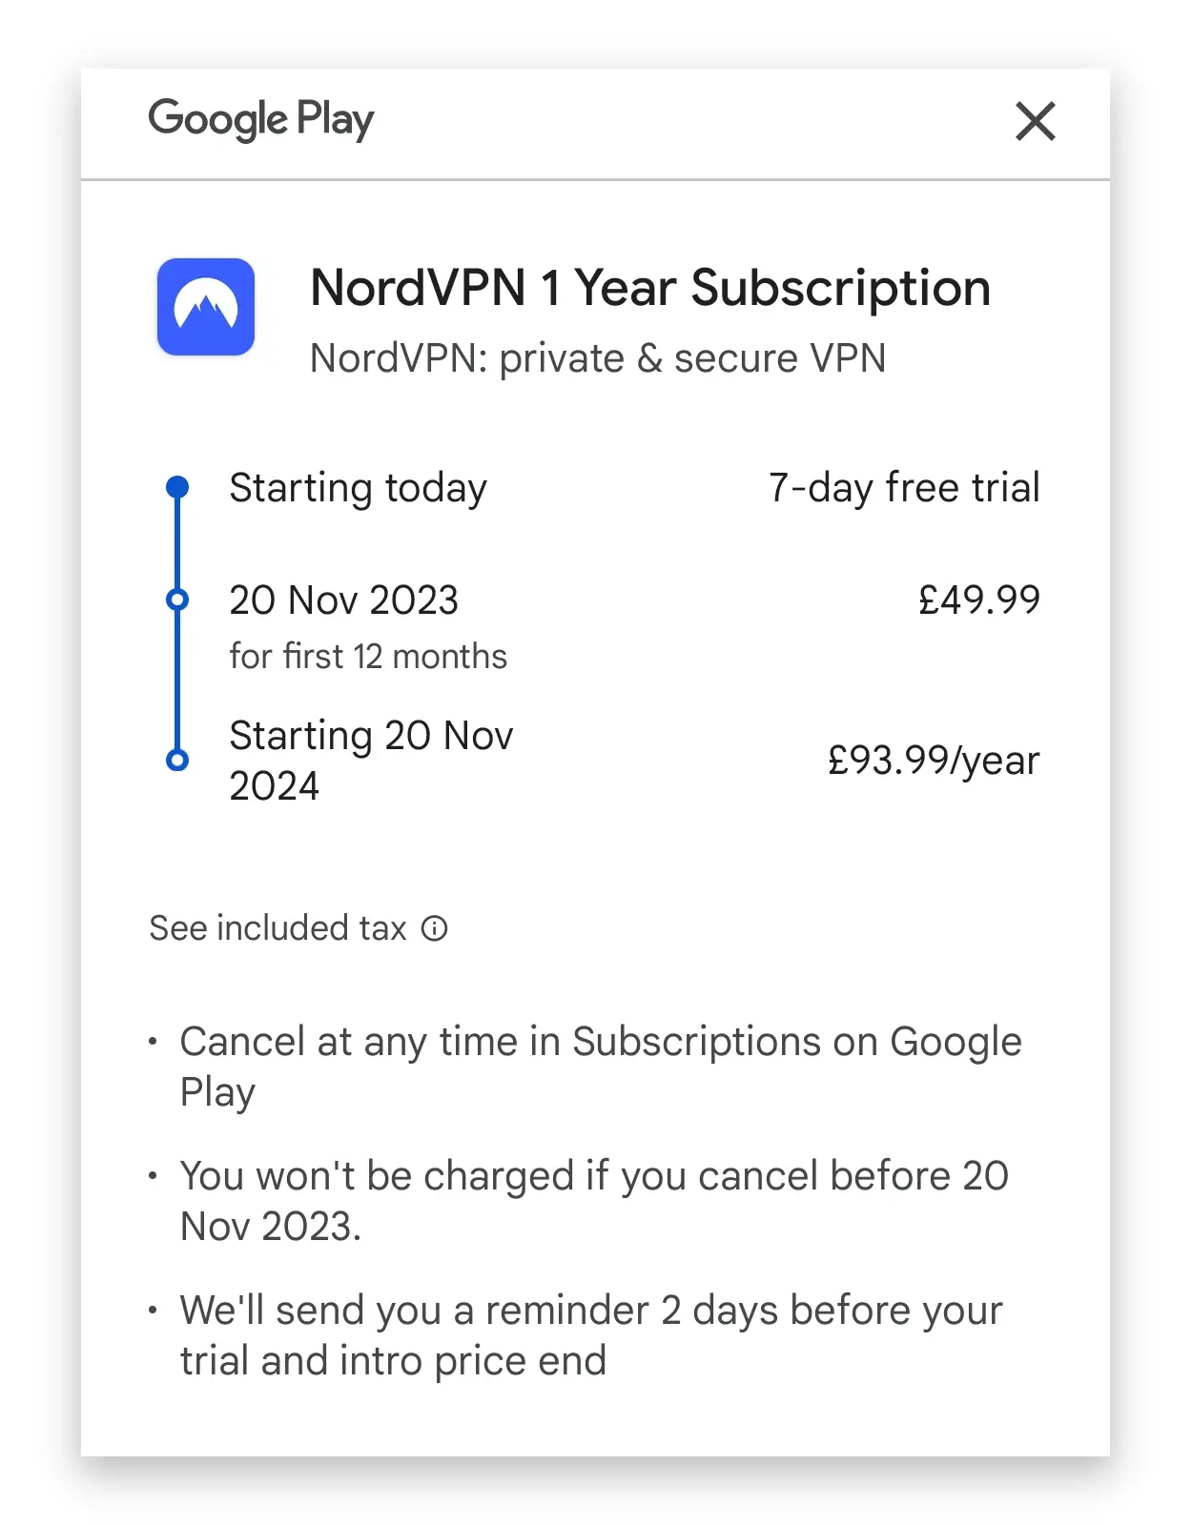Click the 'for first 12 months' text
The width and height of the screenshot is (1192, 1525).
click(368, 657)
